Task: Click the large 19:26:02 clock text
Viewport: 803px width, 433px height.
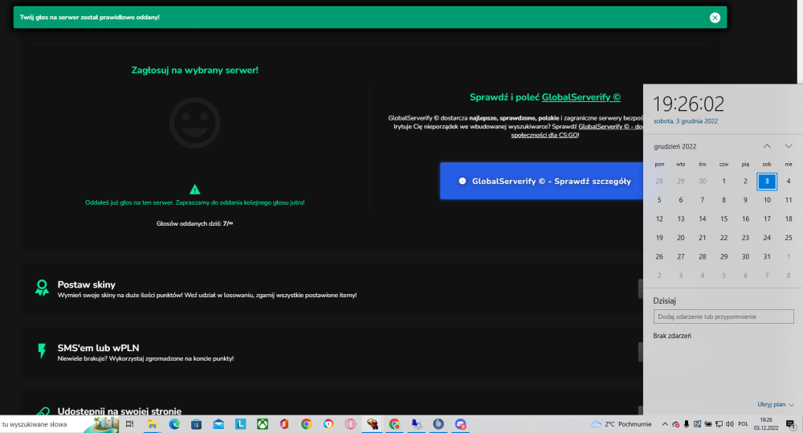Action: [688, 104]
